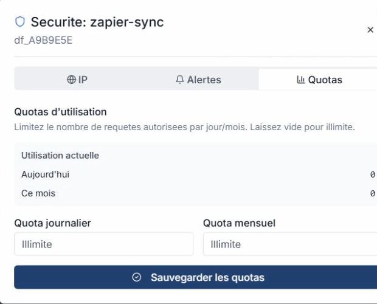The height and width of the screenshot is (304, 377).
Task: Focus the Quota journalier input field
Action: [x=103, y=244]
